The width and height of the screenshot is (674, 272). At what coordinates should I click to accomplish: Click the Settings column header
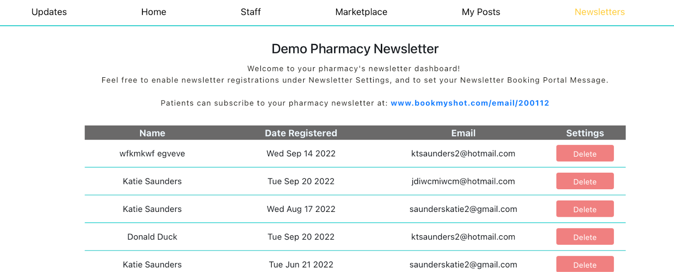click(585, 133)
